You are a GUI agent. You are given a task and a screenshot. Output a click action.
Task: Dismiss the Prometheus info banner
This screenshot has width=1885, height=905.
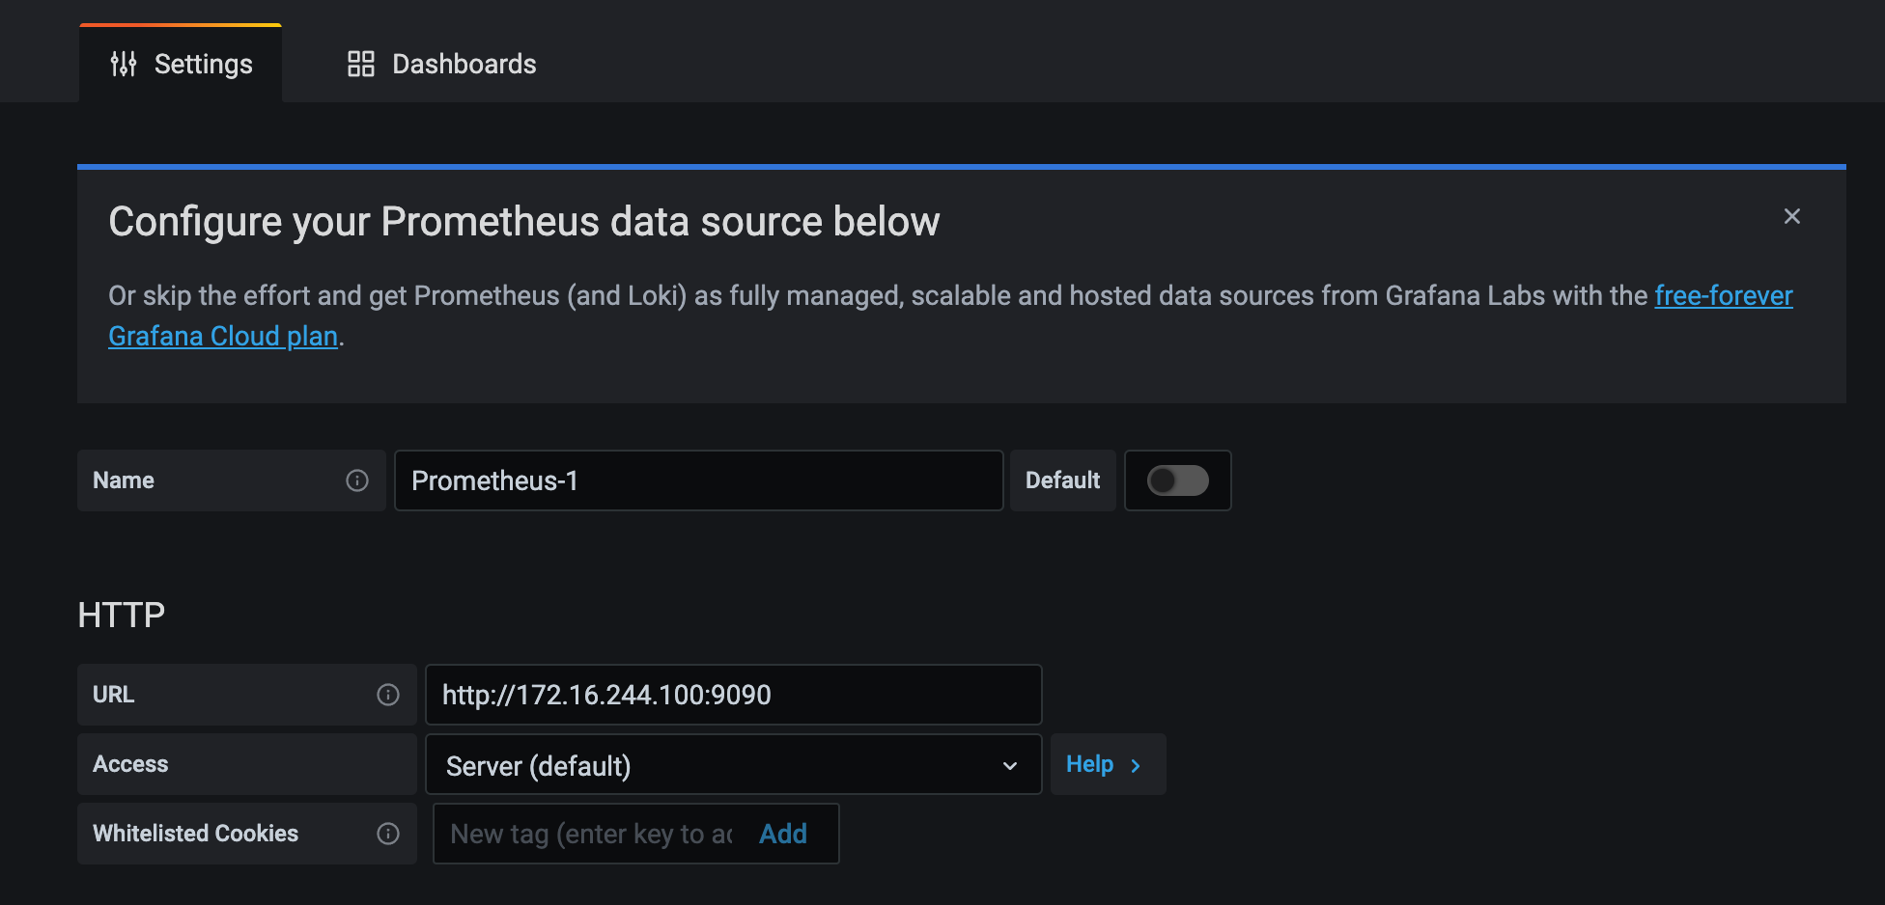[x=1791, y=216]
